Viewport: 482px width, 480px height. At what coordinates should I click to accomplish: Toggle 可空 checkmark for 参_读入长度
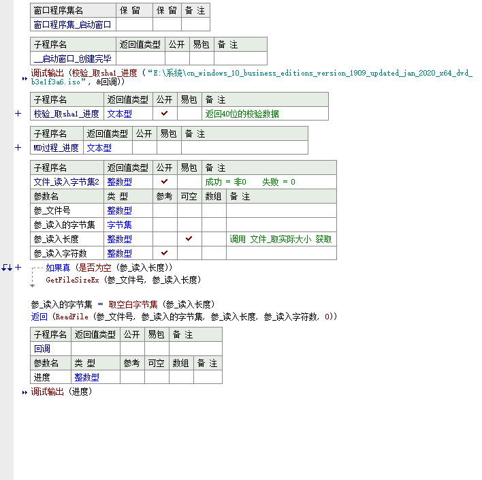tap(189, 238)
